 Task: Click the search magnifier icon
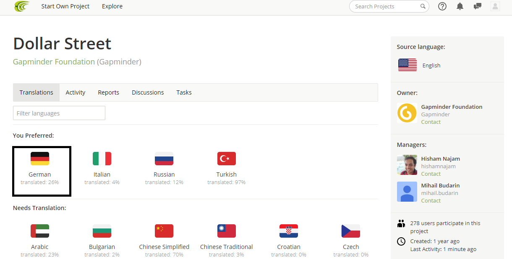pos(423,6)
